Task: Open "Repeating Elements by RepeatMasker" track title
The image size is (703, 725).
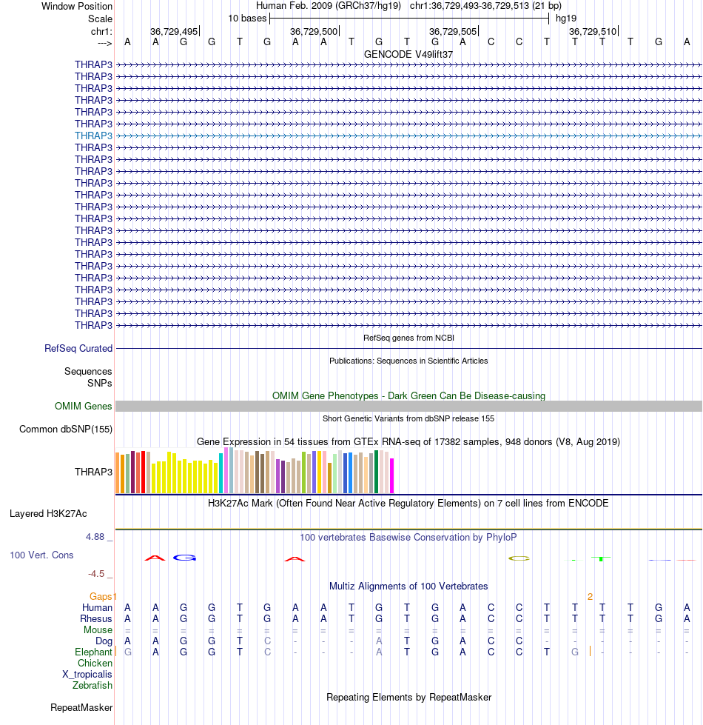Action: [x=408, y=698]
